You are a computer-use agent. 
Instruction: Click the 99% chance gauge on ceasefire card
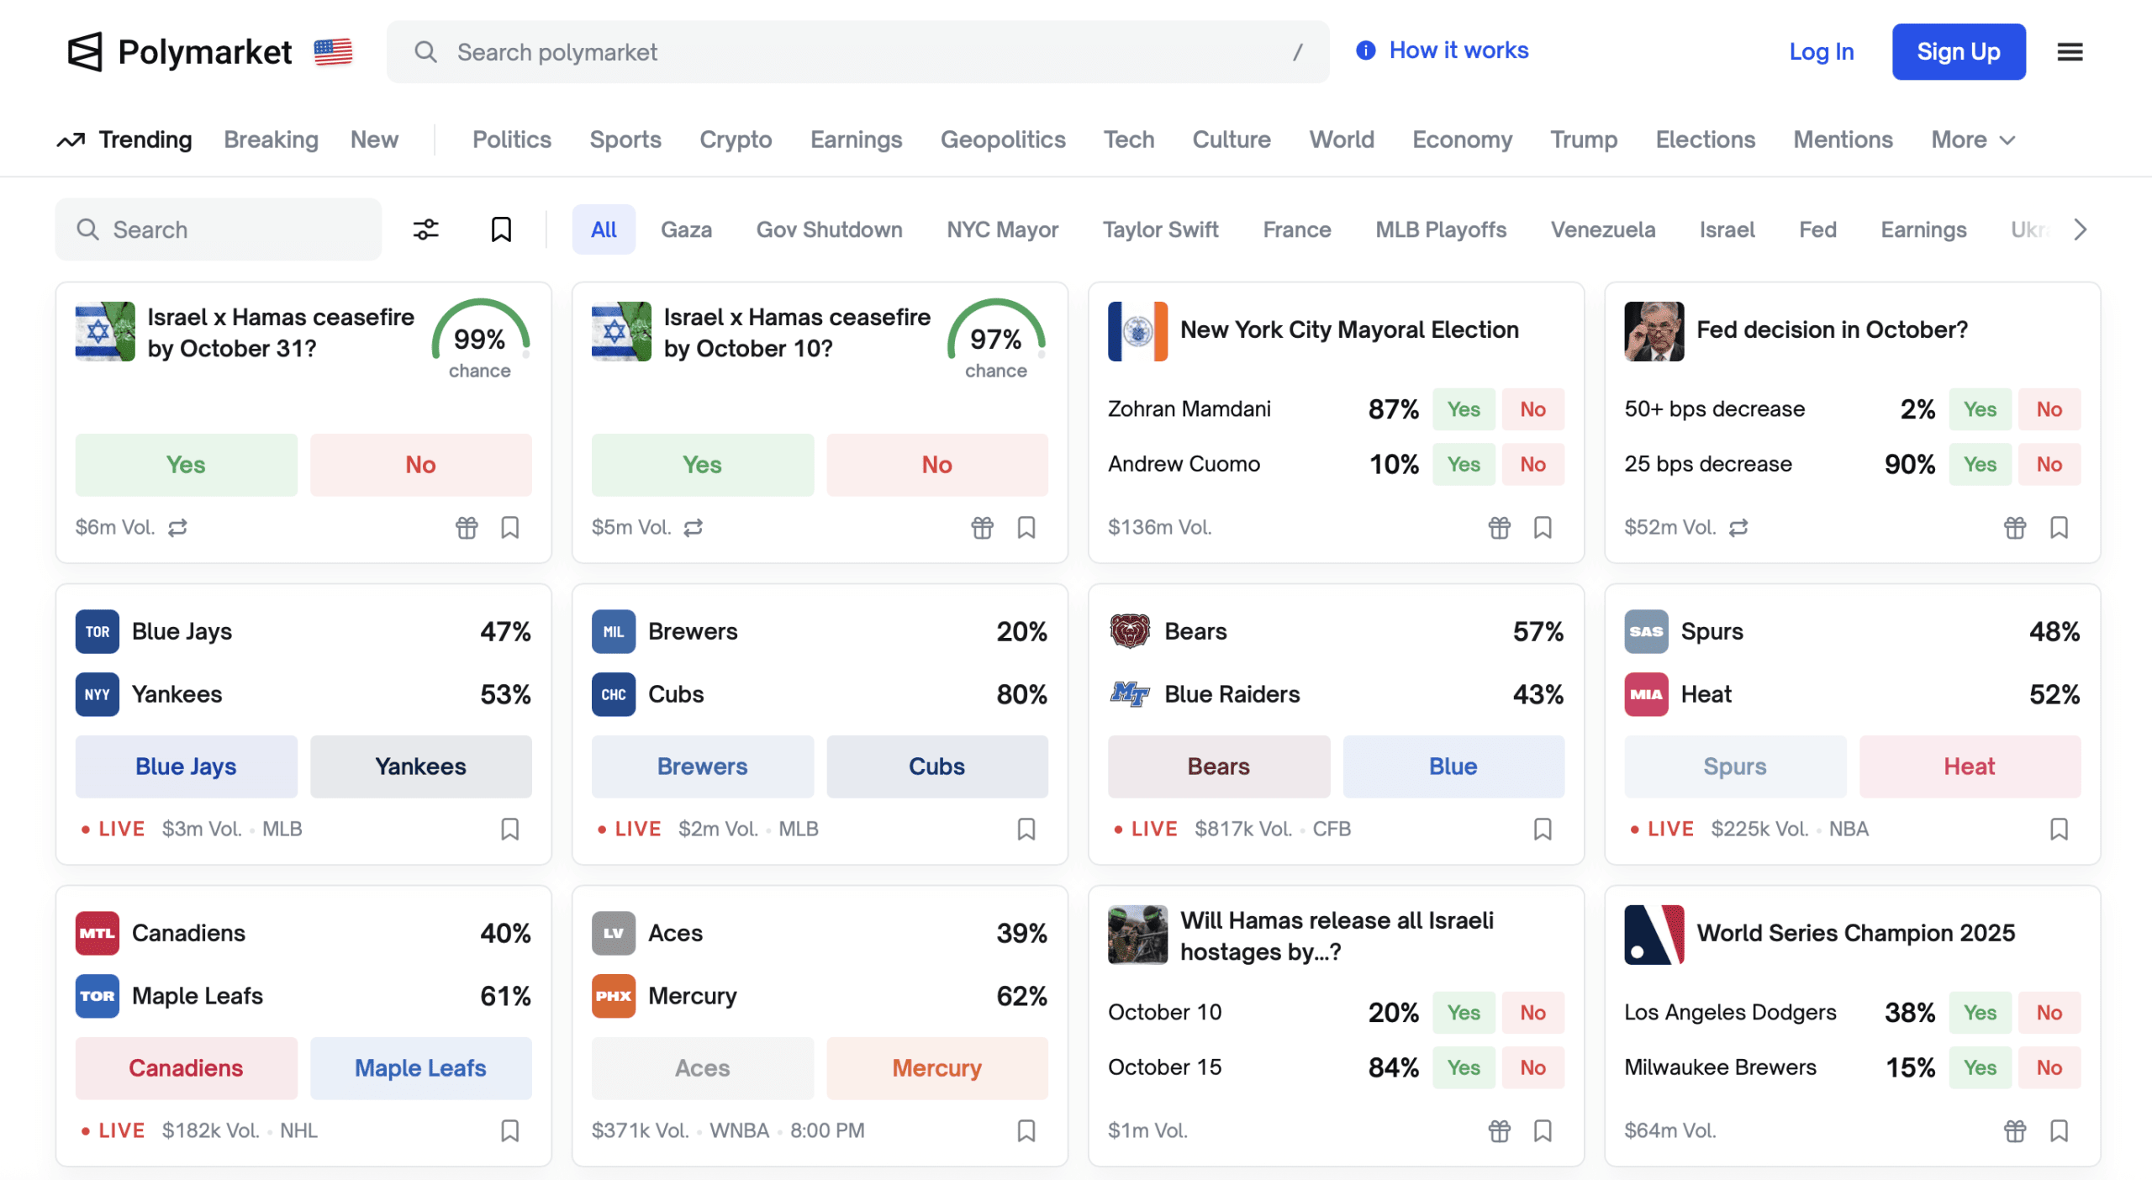tap(480, 340)
